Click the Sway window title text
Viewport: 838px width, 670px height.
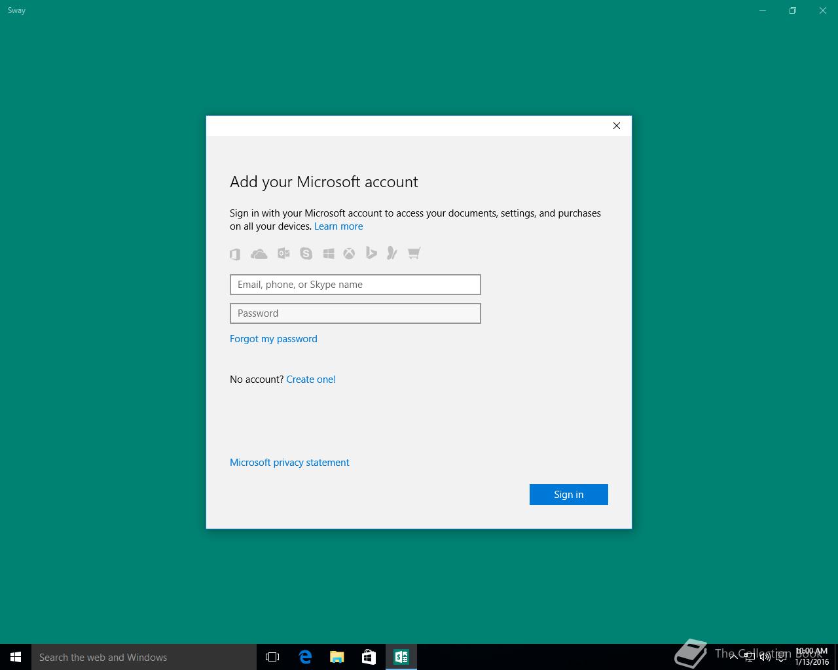(16, 10)
